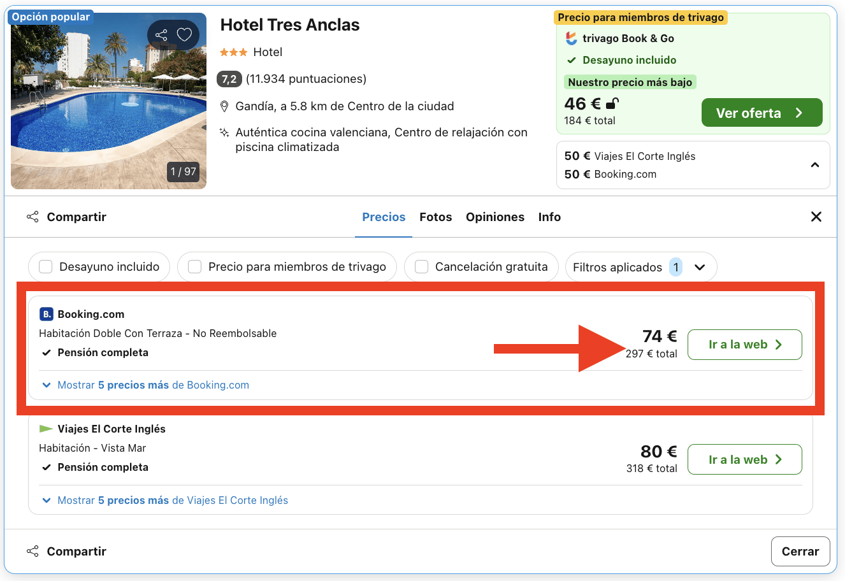Click the Compartir share icon at the bottom

pos(32,551)
